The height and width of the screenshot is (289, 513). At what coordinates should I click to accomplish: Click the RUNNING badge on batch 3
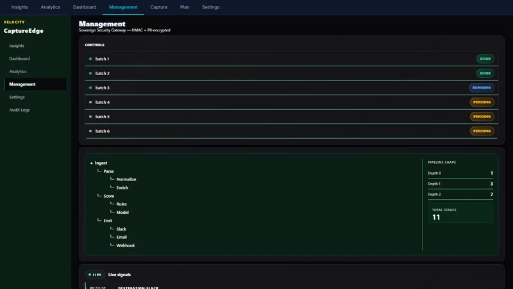pos(482,88)
